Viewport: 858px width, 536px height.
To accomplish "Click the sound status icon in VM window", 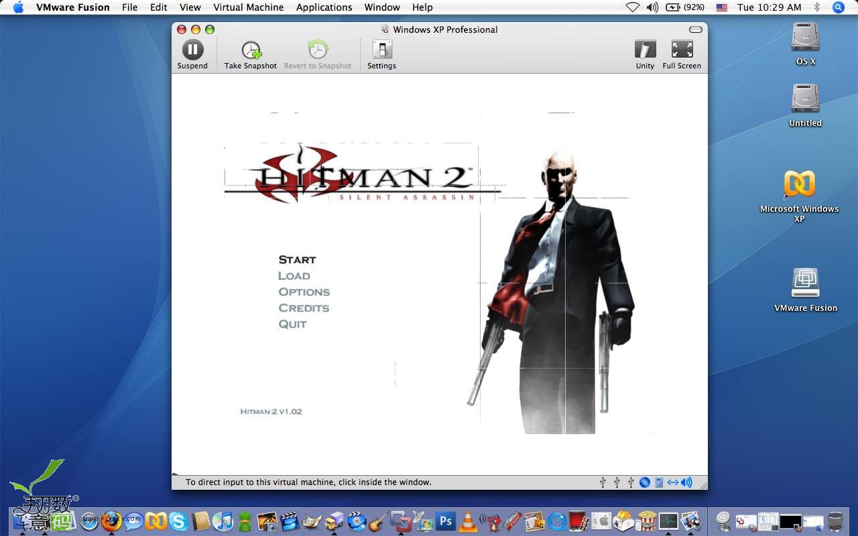I will click(686, 482).
